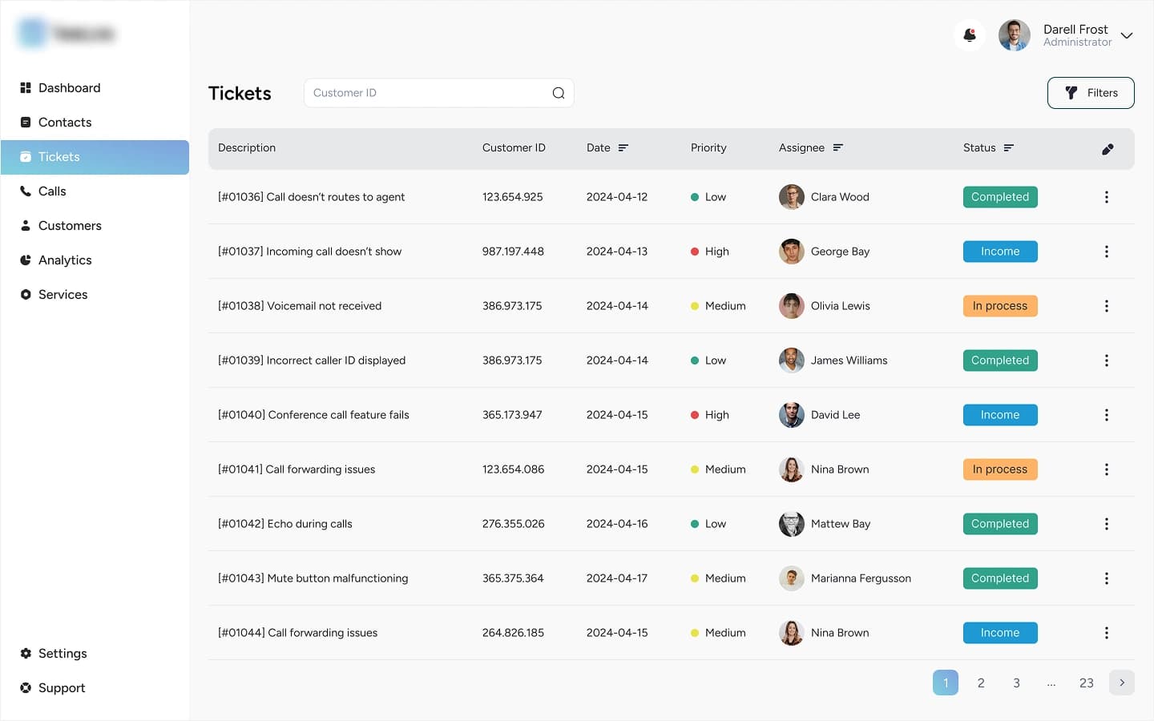Sort tickets using the Date sort icon
The width and height of the screenshot is (1154, 721).
pyautogui.click(x=623, y=148)
